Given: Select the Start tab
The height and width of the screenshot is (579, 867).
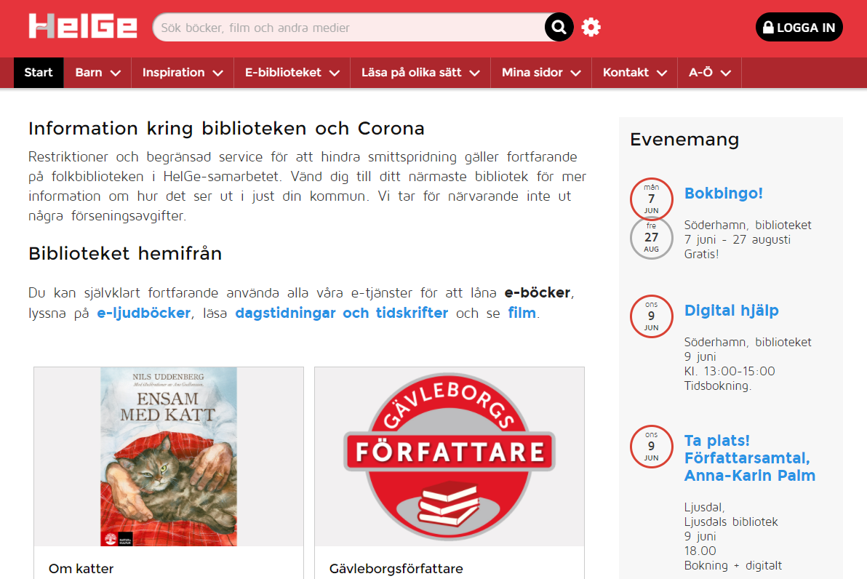Looking at the screenshot, I should click(38, 73).
